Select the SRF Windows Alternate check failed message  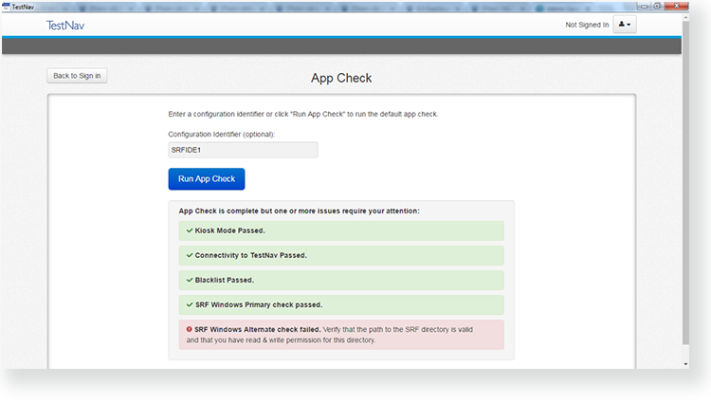[340, 334]
